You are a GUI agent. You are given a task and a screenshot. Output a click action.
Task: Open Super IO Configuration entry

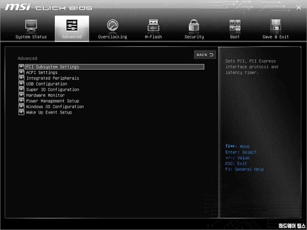tap(53, 90)
